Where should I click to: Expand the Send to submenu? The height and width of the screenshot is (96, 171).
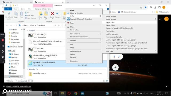(x=100, y=41)
